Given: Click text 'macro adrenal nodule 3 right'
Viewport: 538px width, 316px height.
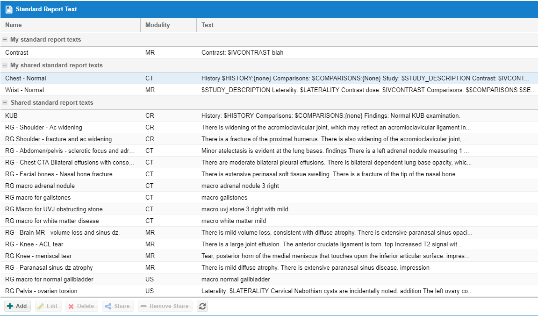Looking at the screenshot, I should click(x=240, y=186).
